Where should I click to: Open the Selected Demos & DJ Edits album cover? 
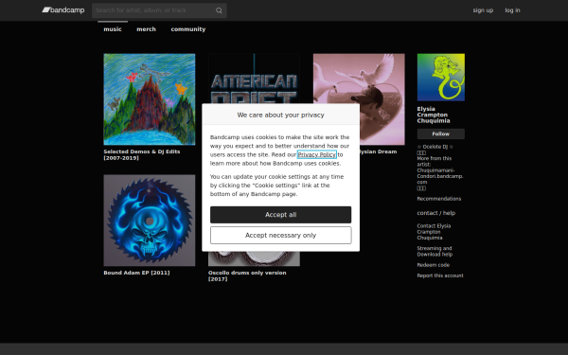[150, 99]
